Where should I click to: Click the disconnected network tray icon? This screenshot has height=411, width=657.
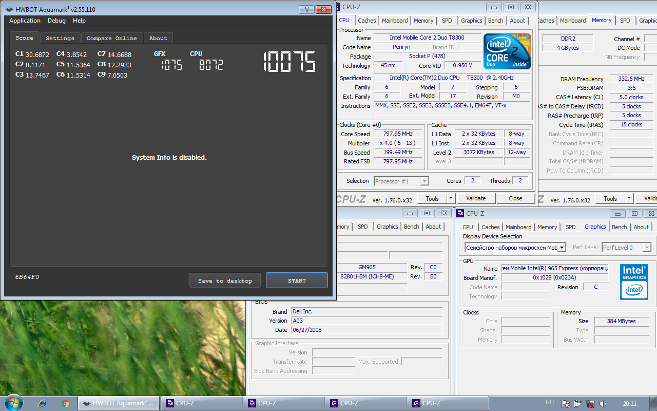coord(590,404)
